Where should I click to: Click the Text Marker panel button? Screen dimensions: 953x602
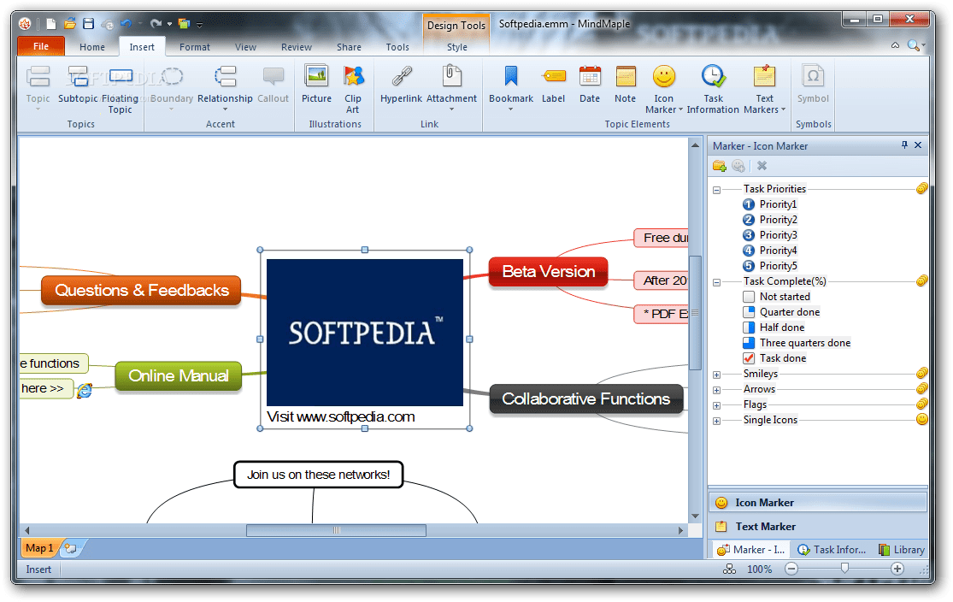click(x=817, y=527)
